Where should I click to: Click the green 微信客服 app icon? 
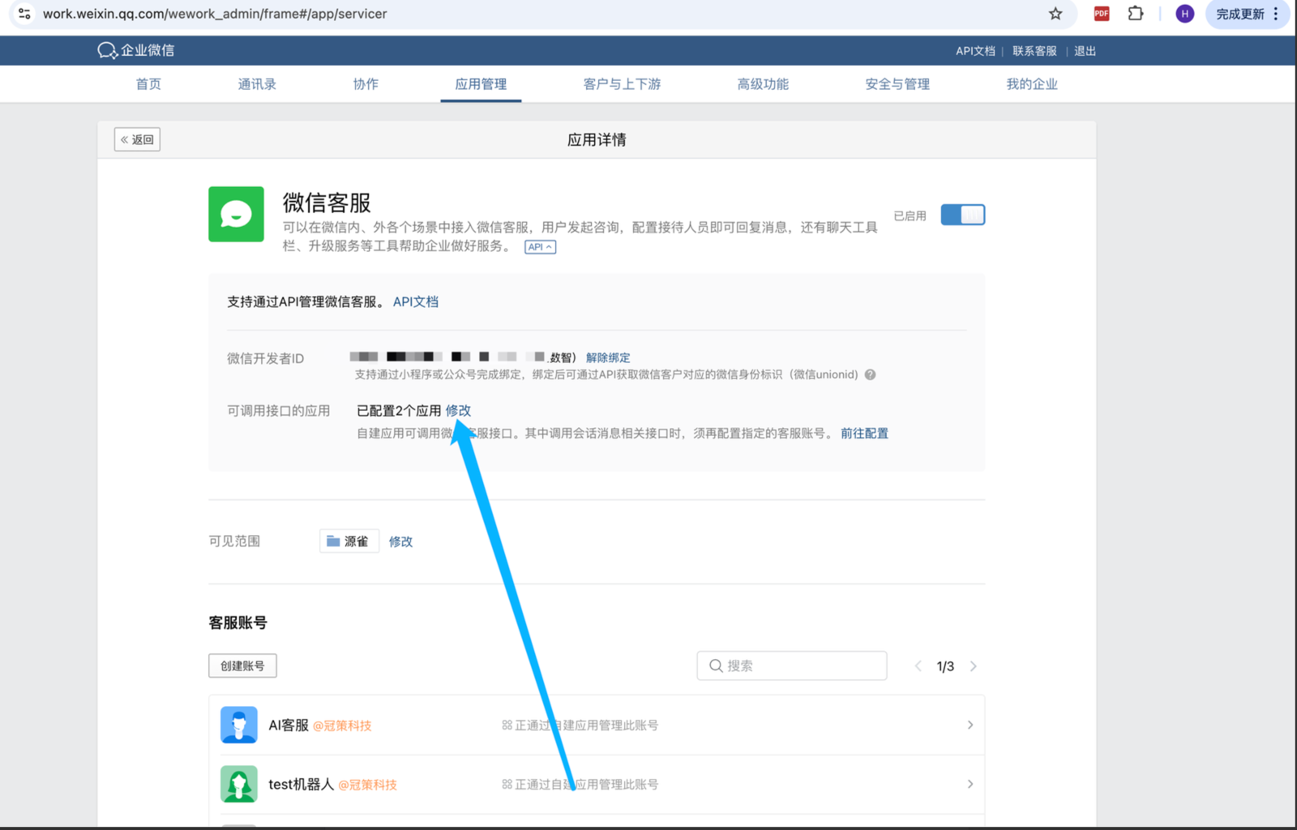(236, 214)
